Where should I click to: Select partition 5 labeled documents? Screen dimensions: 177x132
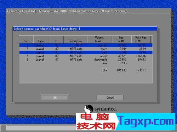coord(86,59)
